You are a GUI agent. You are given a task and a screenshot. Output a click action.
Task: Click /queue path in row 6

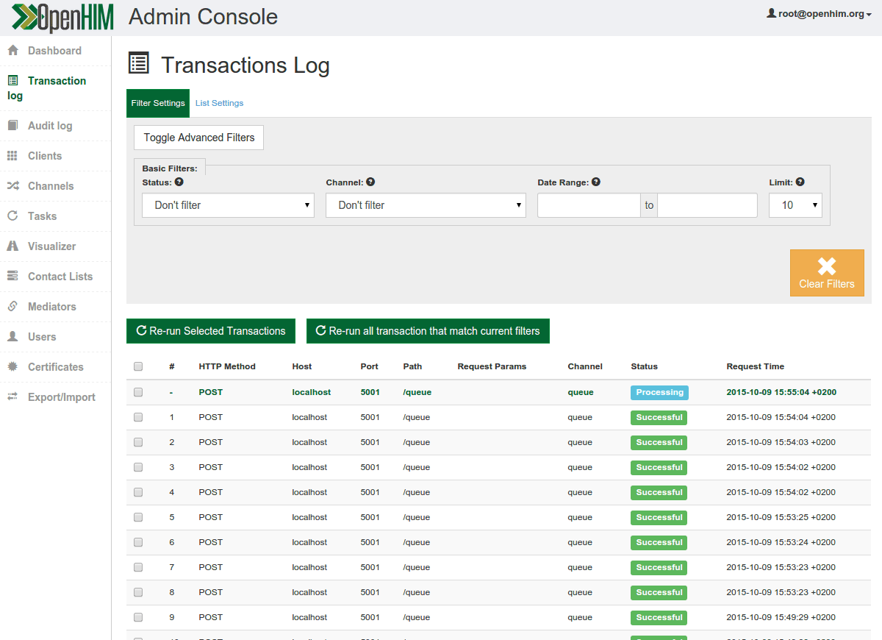417,542
